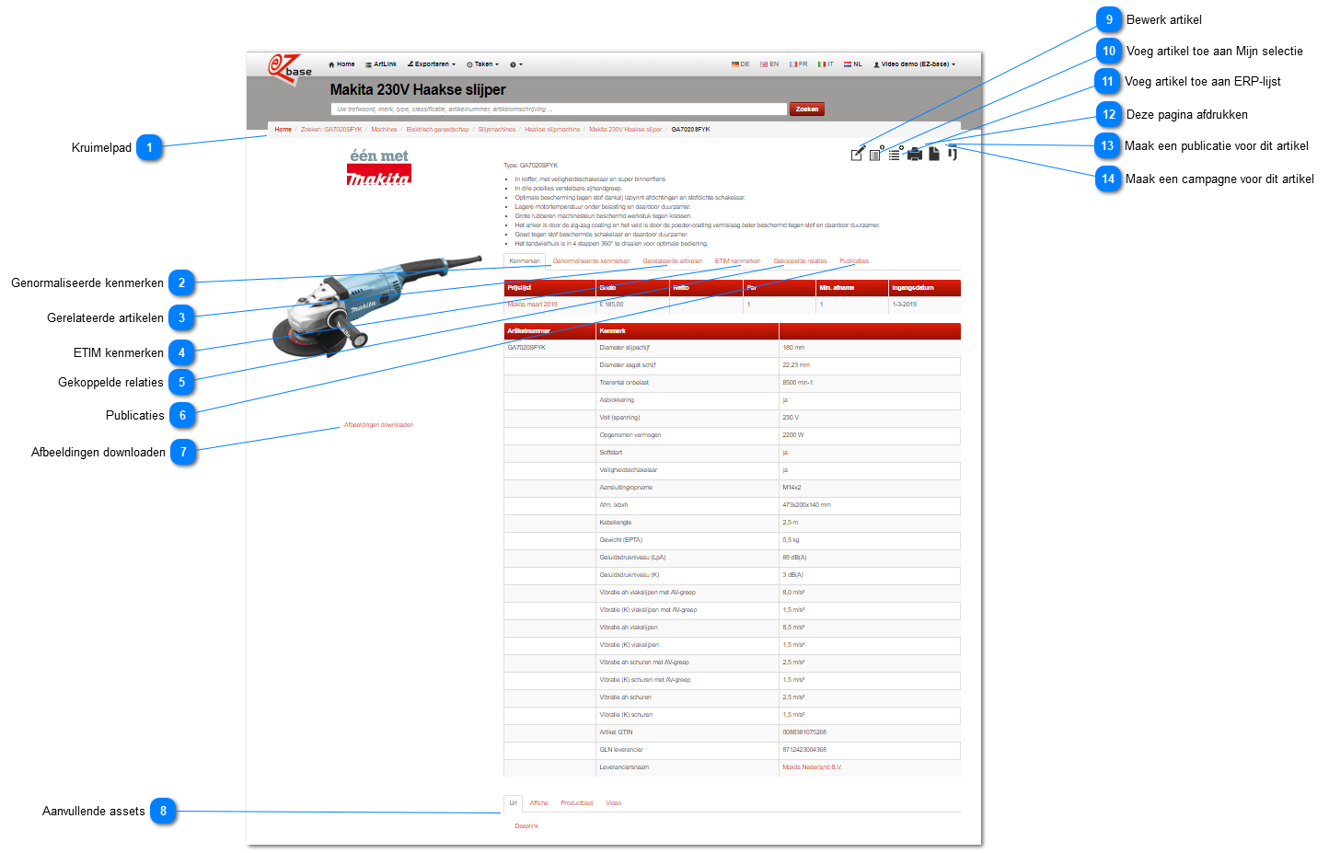This screenshot has width=1329, height=853.
Task: Select the Affiche assets tab
Action: click(539, 803)
